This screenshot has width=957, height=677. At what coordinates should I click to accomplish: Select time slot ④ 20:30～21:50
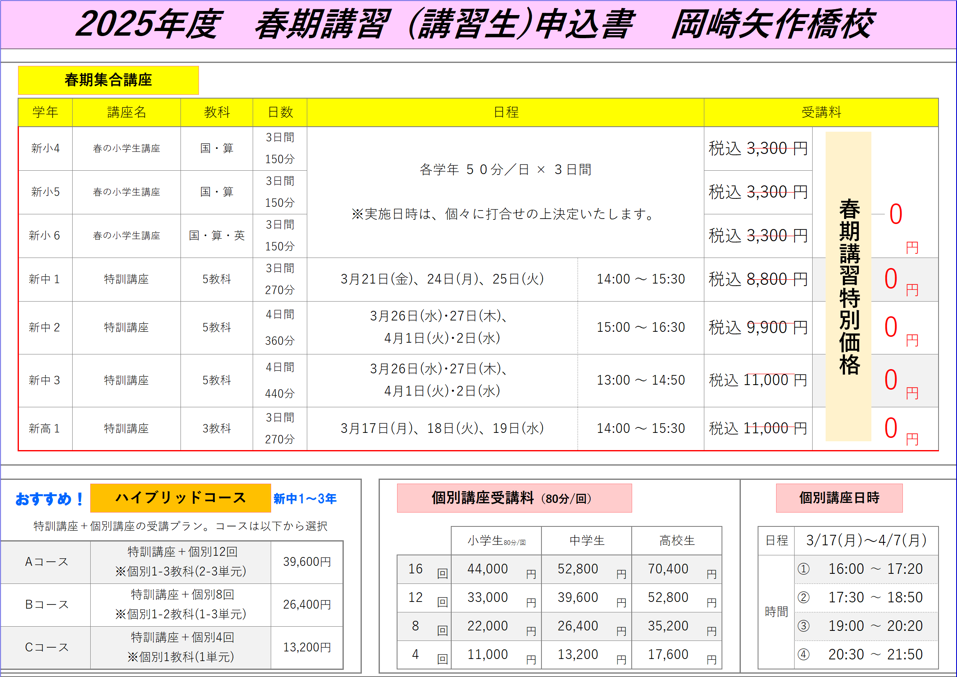865,655
